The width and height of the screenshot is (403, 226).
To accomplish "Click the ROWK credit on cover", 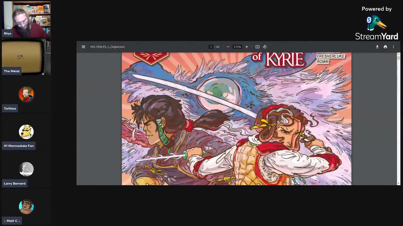I will [x=323, y=62].
